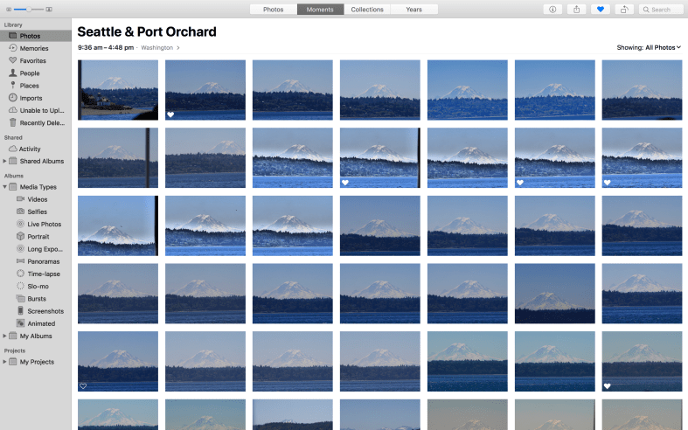Show Recently Deleted items
Image resolution: width=688 pixels, height=430 pixels.
pos(42,123)
